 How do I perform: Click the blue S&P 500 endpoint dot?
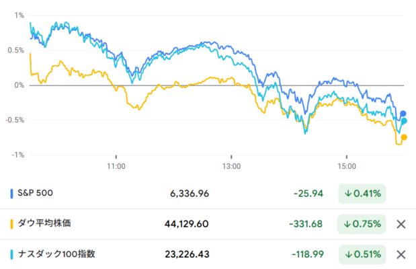(403, 114)
